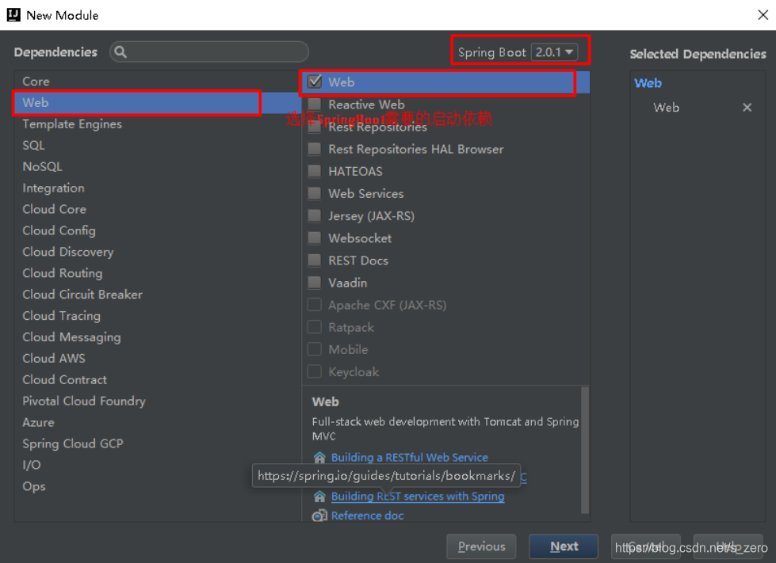Viewport: 776px width, 563px height.
Task: Open the NoSQL category
Action: click(x=158, y=166)
